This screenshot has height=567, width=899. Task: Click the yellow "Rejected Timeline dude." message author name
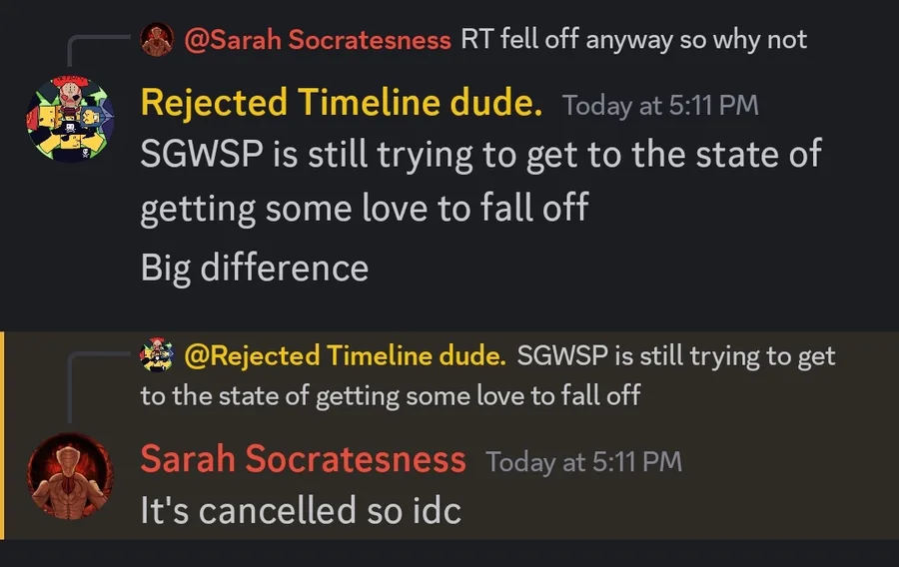click(342, 103)
